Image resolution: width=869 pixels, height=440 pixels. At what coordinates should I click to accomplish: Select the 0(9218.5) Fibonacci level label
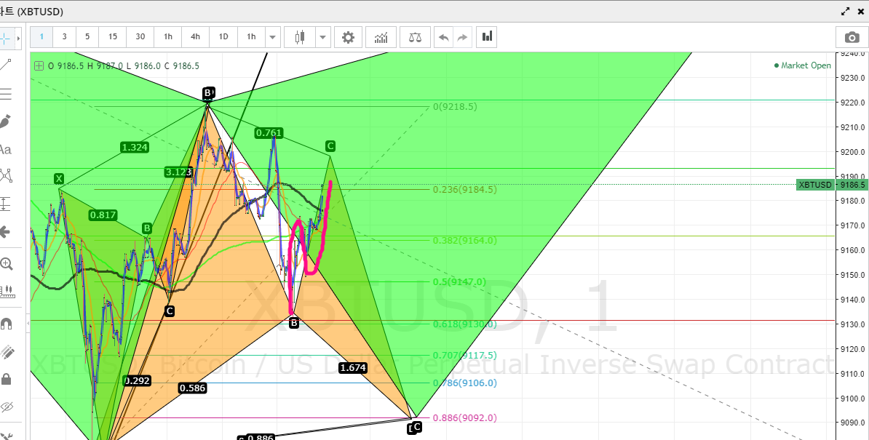455,107
